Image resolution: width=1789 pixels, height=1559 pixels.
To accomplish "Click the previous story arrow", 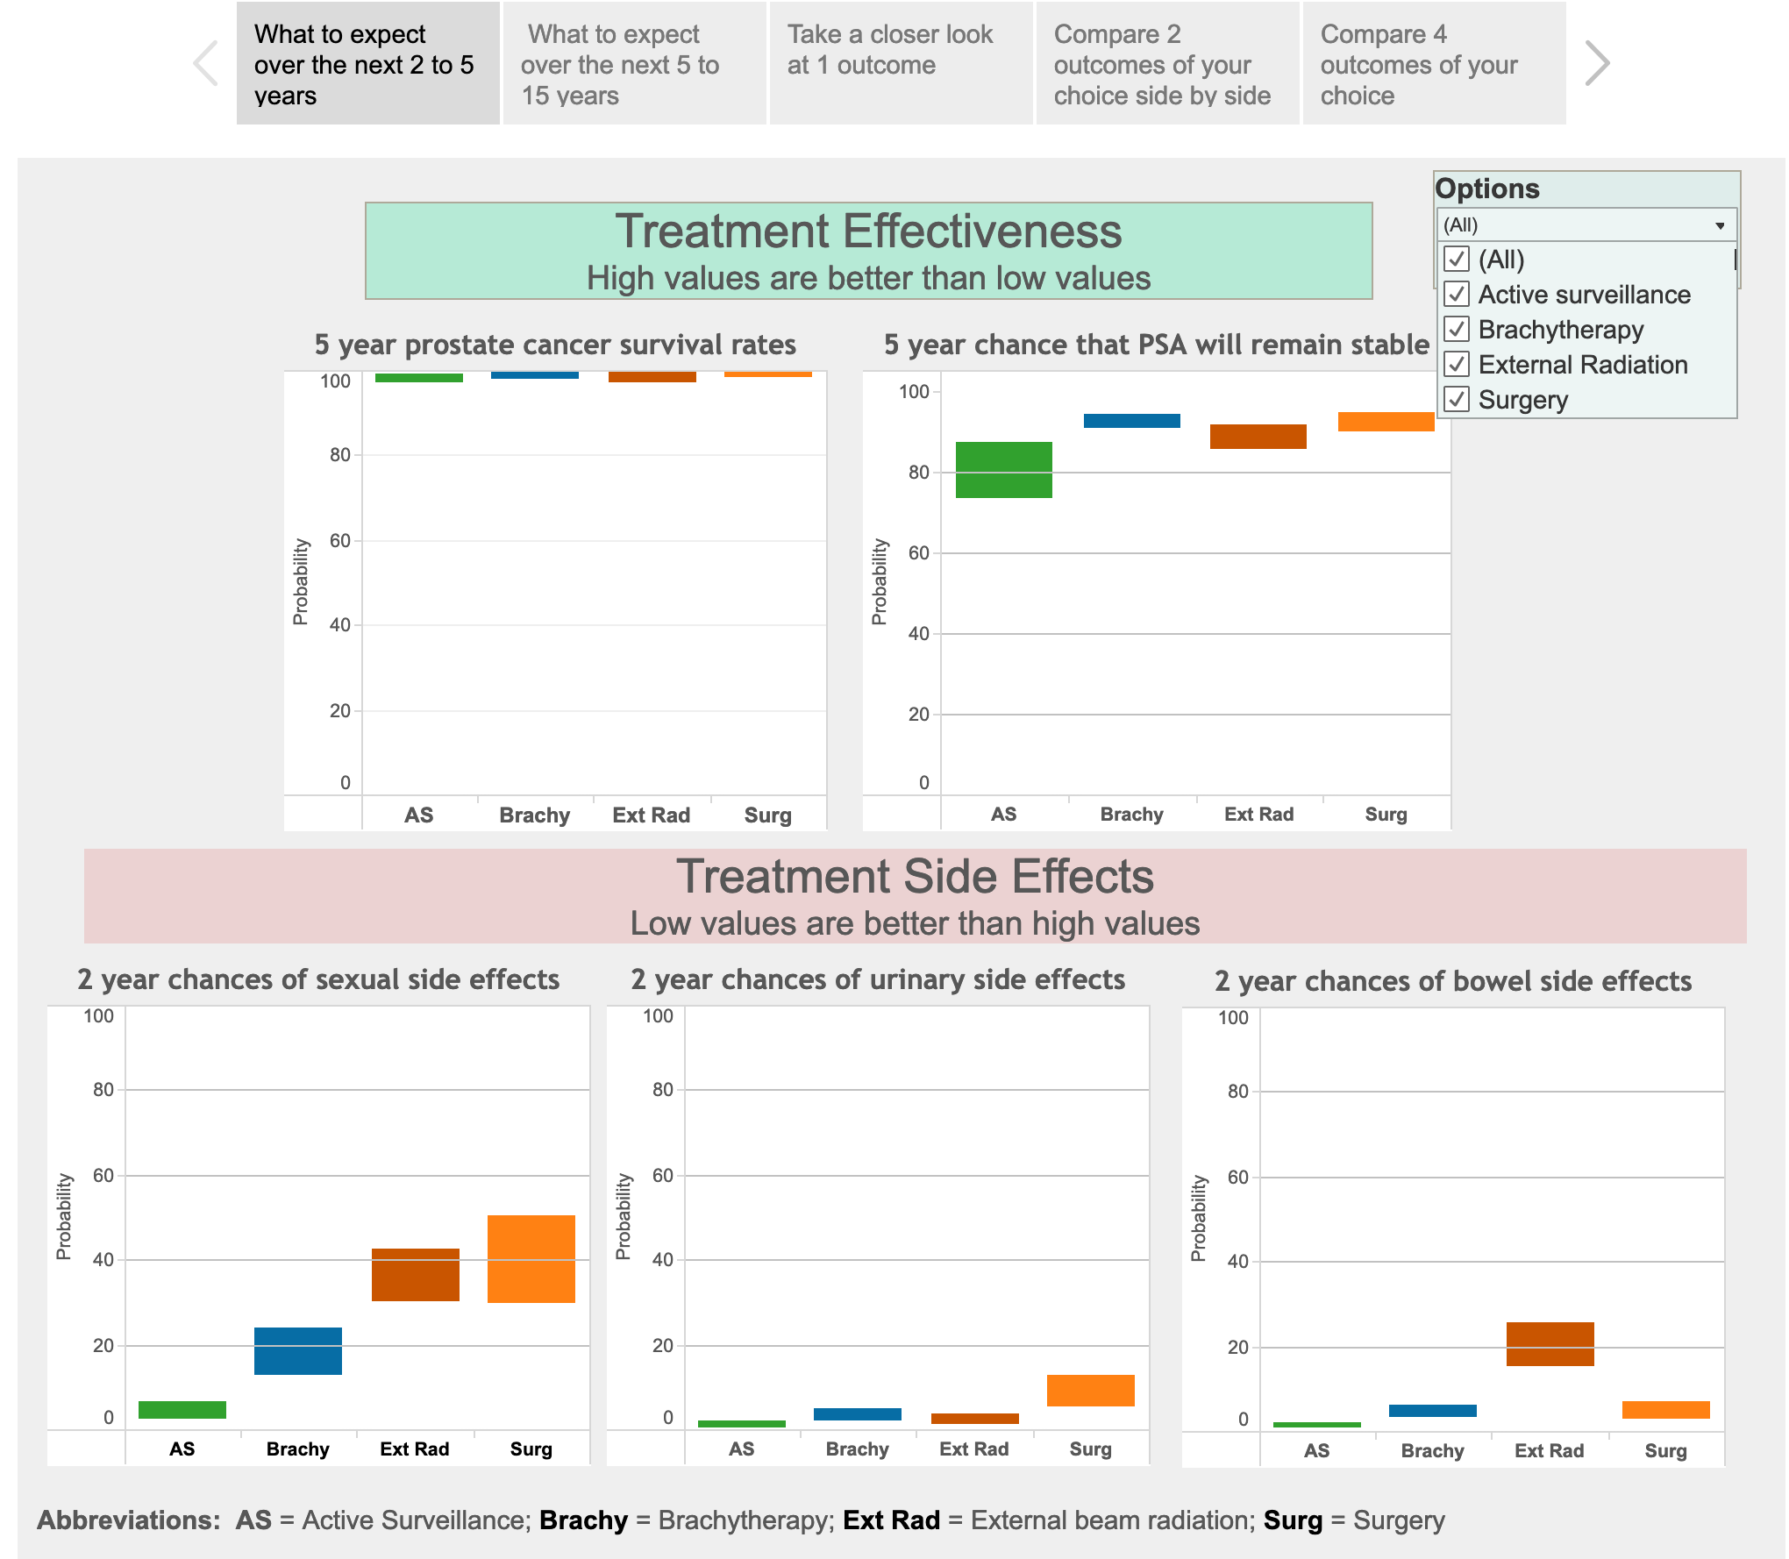I will 206,63.
